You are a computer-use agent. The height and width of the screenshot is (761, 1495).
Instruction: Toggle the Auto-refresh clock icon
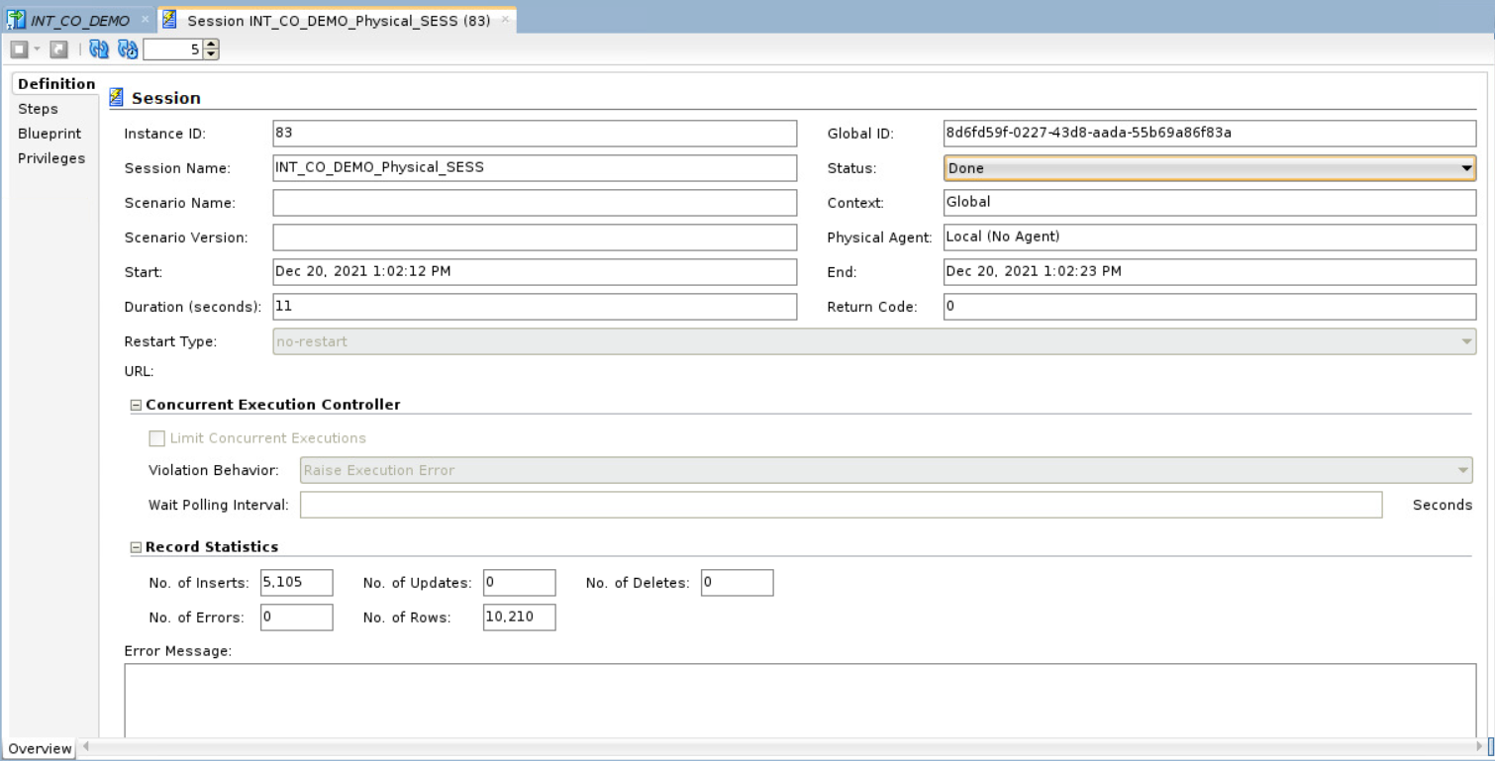[x=127, y=49]
